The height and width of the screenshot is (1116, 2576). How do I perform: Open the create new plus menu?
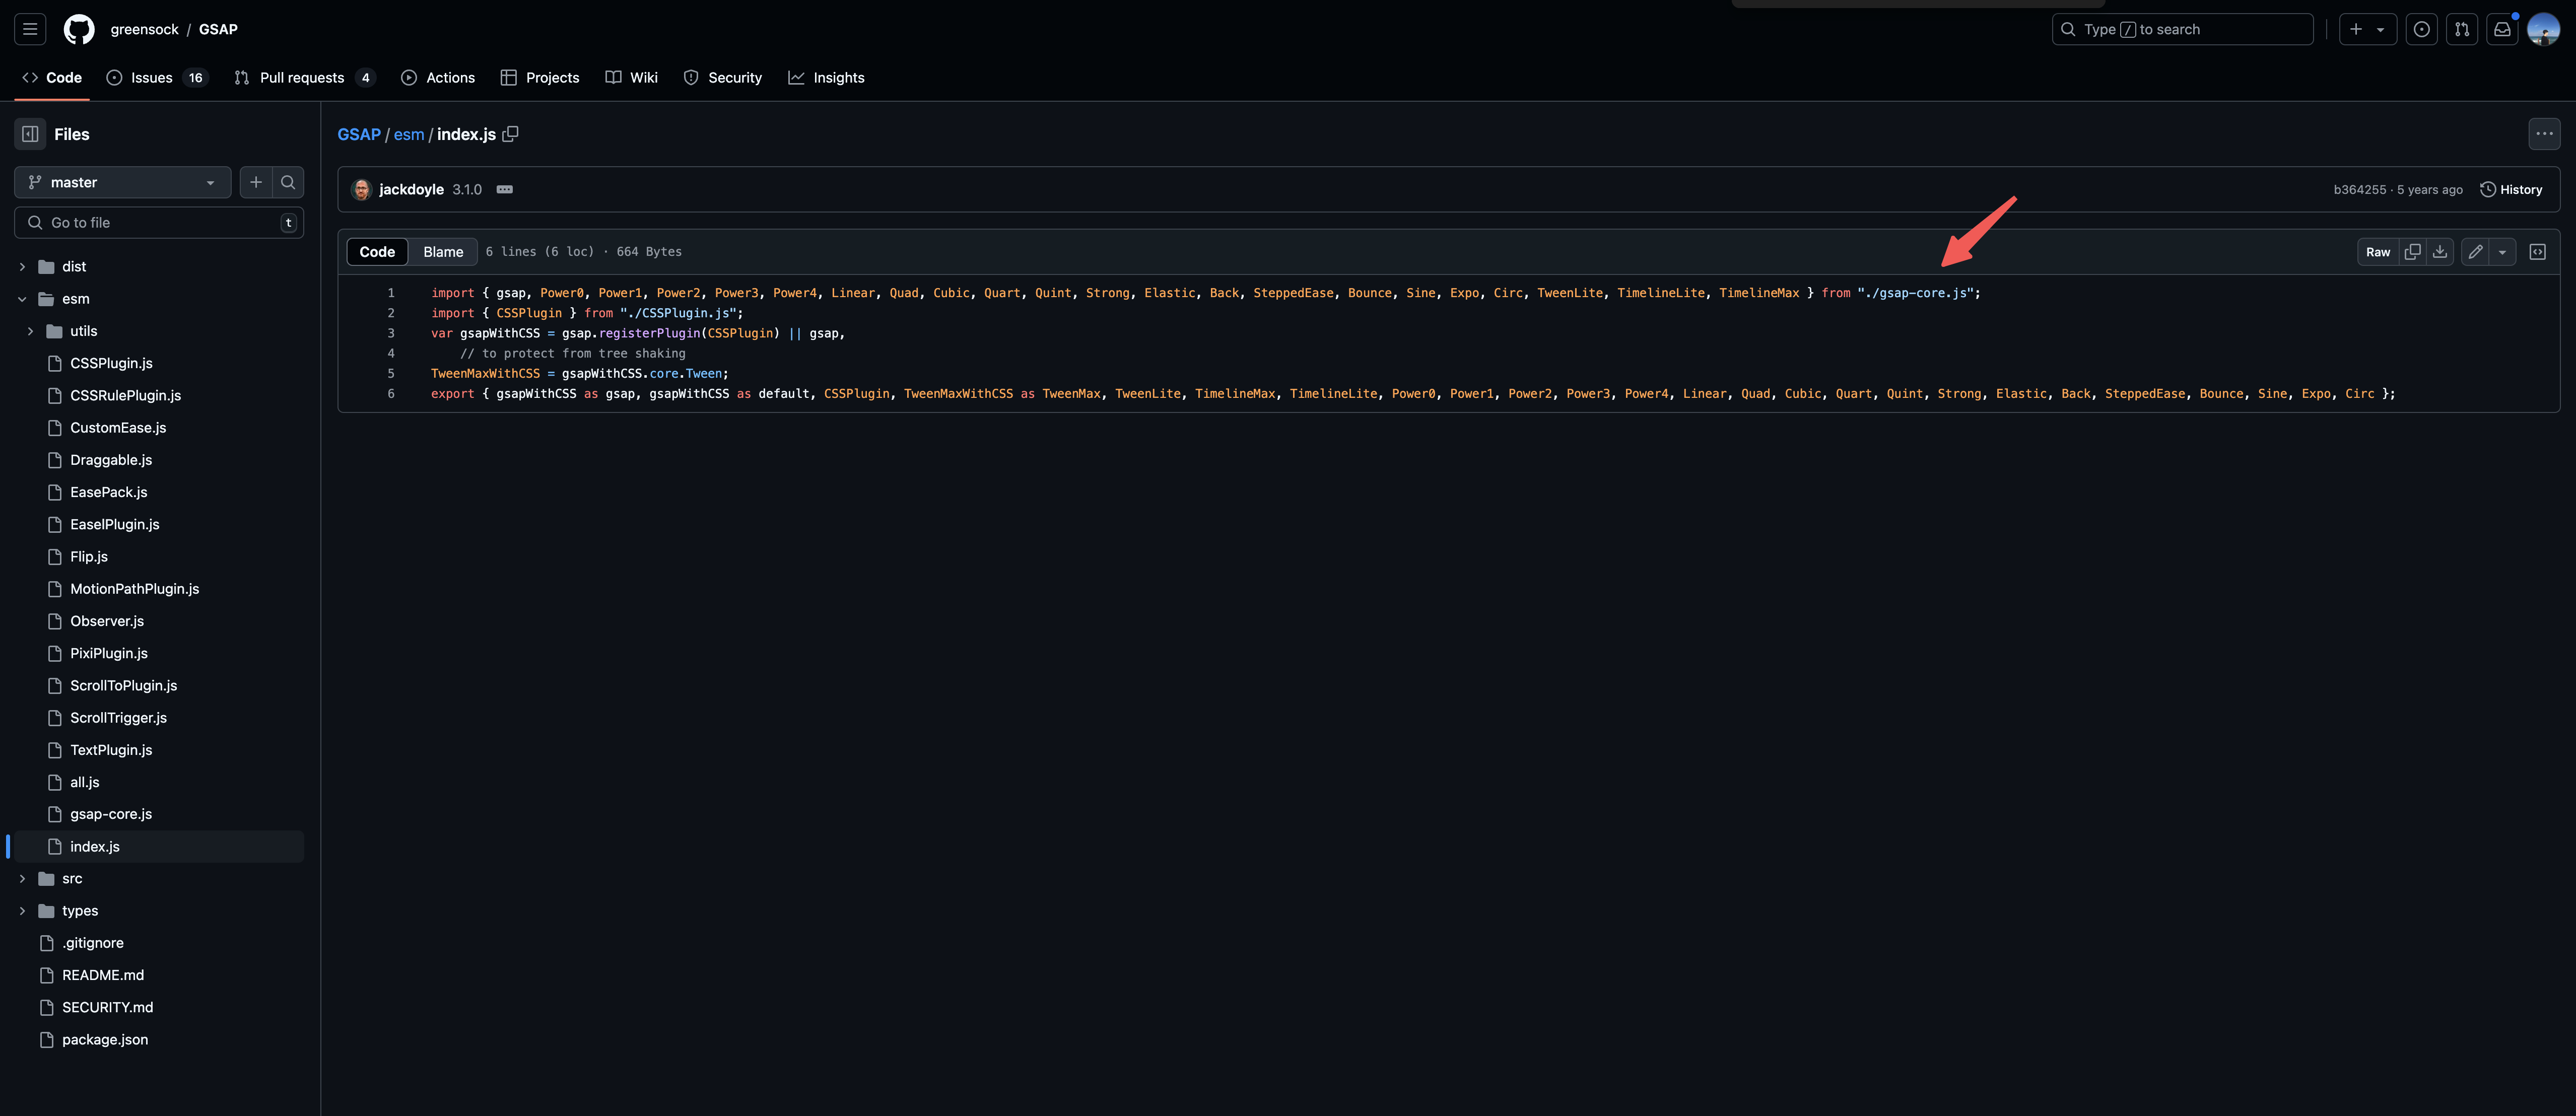pyautogui.click(x=2367, y=29)
